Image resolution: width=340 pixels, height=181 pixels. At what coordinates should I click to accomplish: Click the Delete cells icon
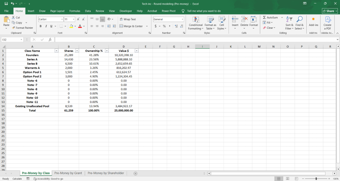point(245,20)
